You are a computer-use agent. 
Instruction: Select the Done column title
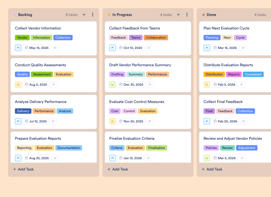coord(211,15)
